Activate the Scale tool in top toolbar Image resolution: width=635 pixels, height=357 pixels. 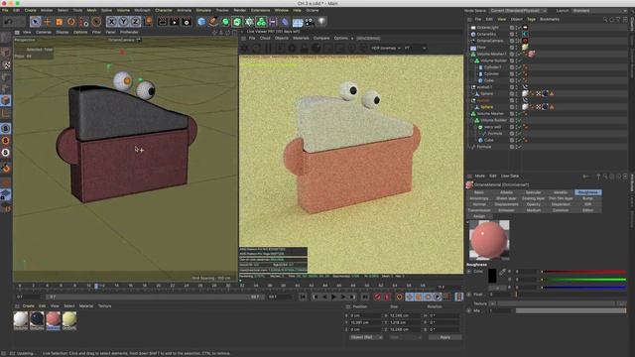click(x=60, y=22)
